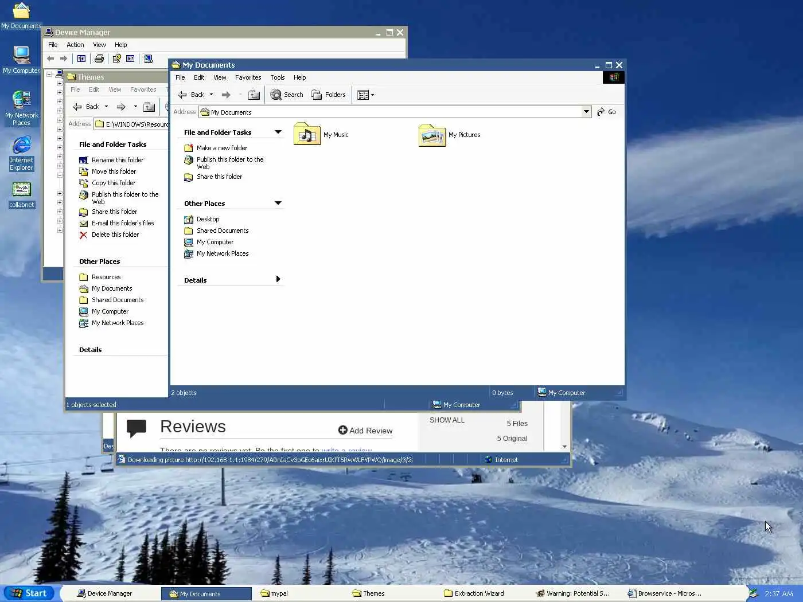Open My Network Places in My Documents sidebar

(x=216, y=253)
